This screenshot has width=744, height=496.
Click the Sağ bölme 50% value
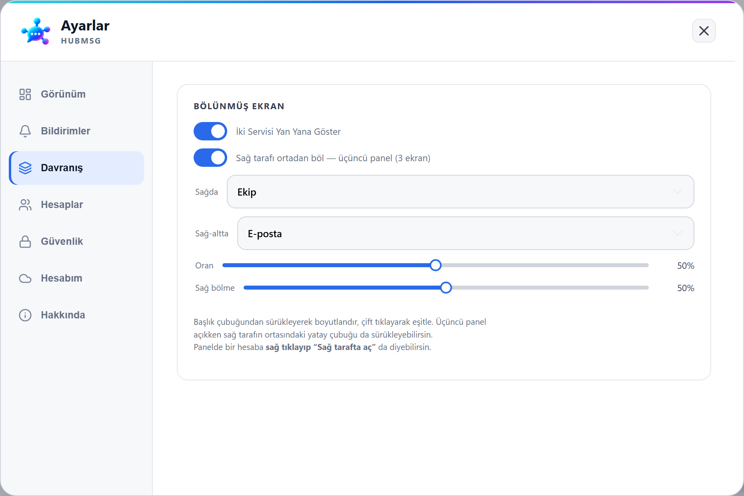click(x=686, y=288)
